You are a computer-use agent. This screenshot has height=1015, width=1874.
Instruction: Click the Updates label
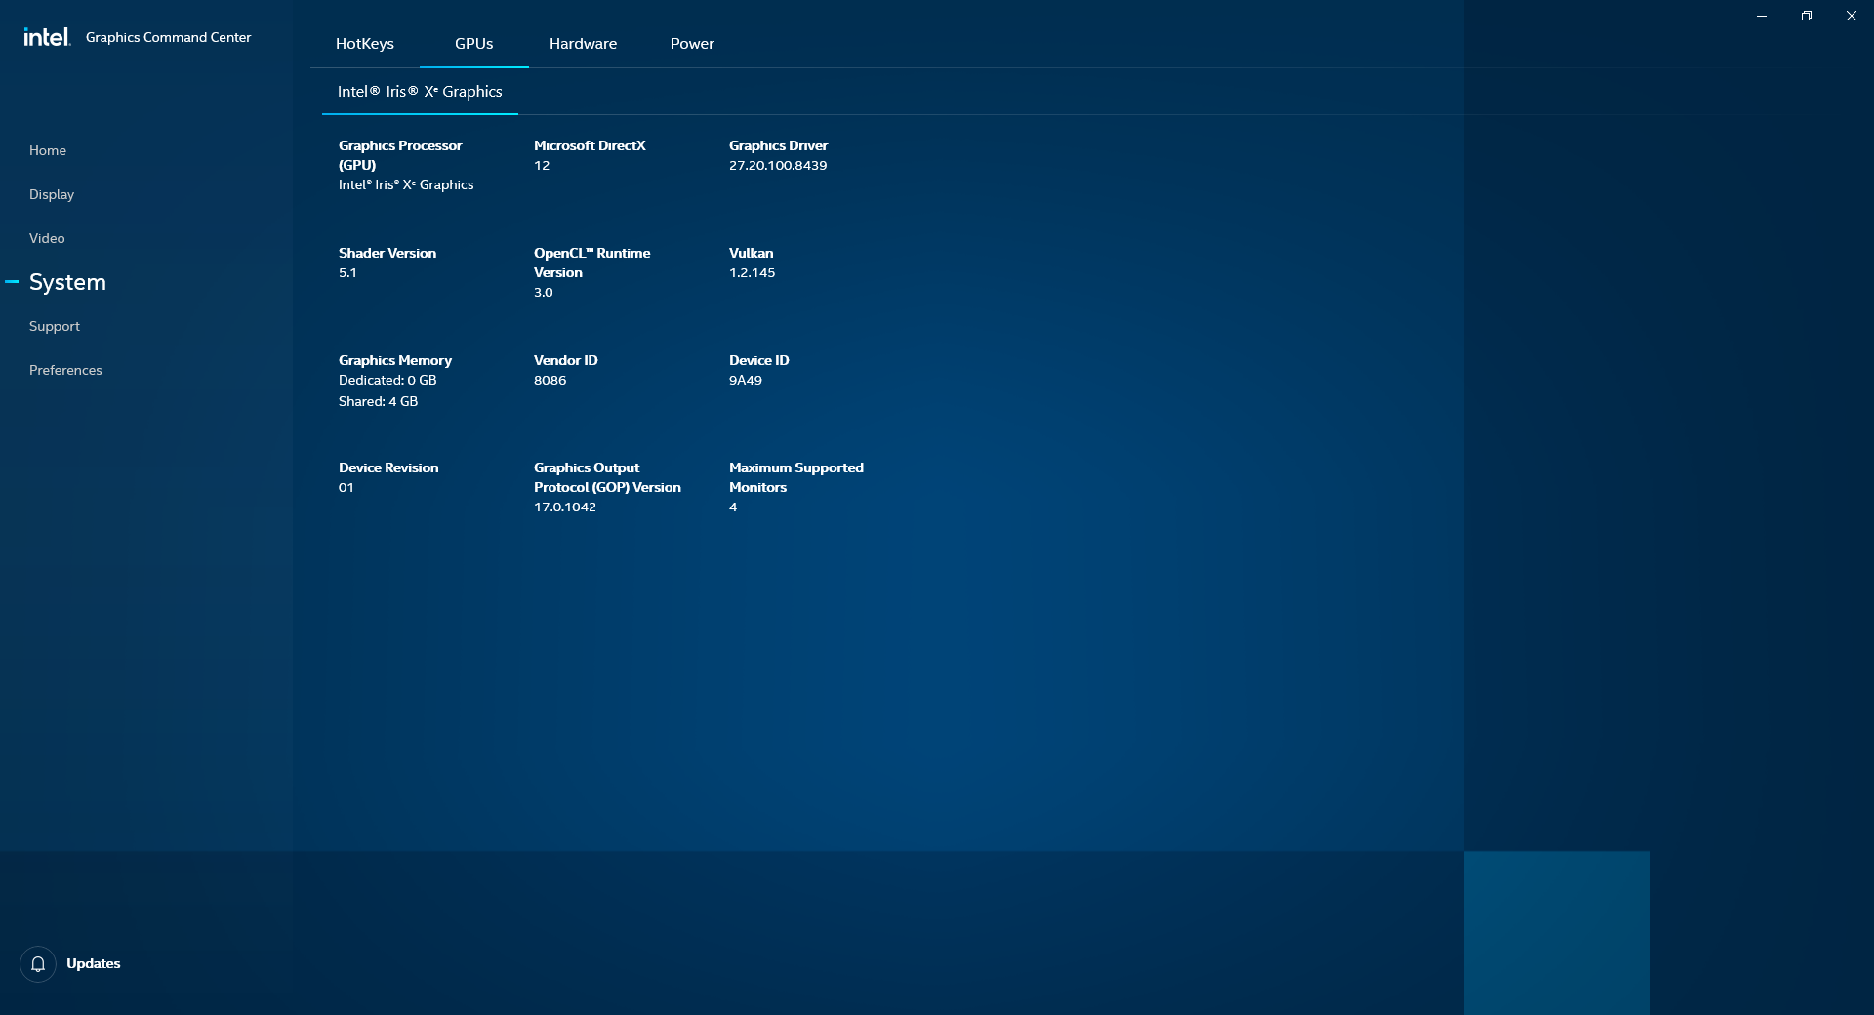point(94,963)
